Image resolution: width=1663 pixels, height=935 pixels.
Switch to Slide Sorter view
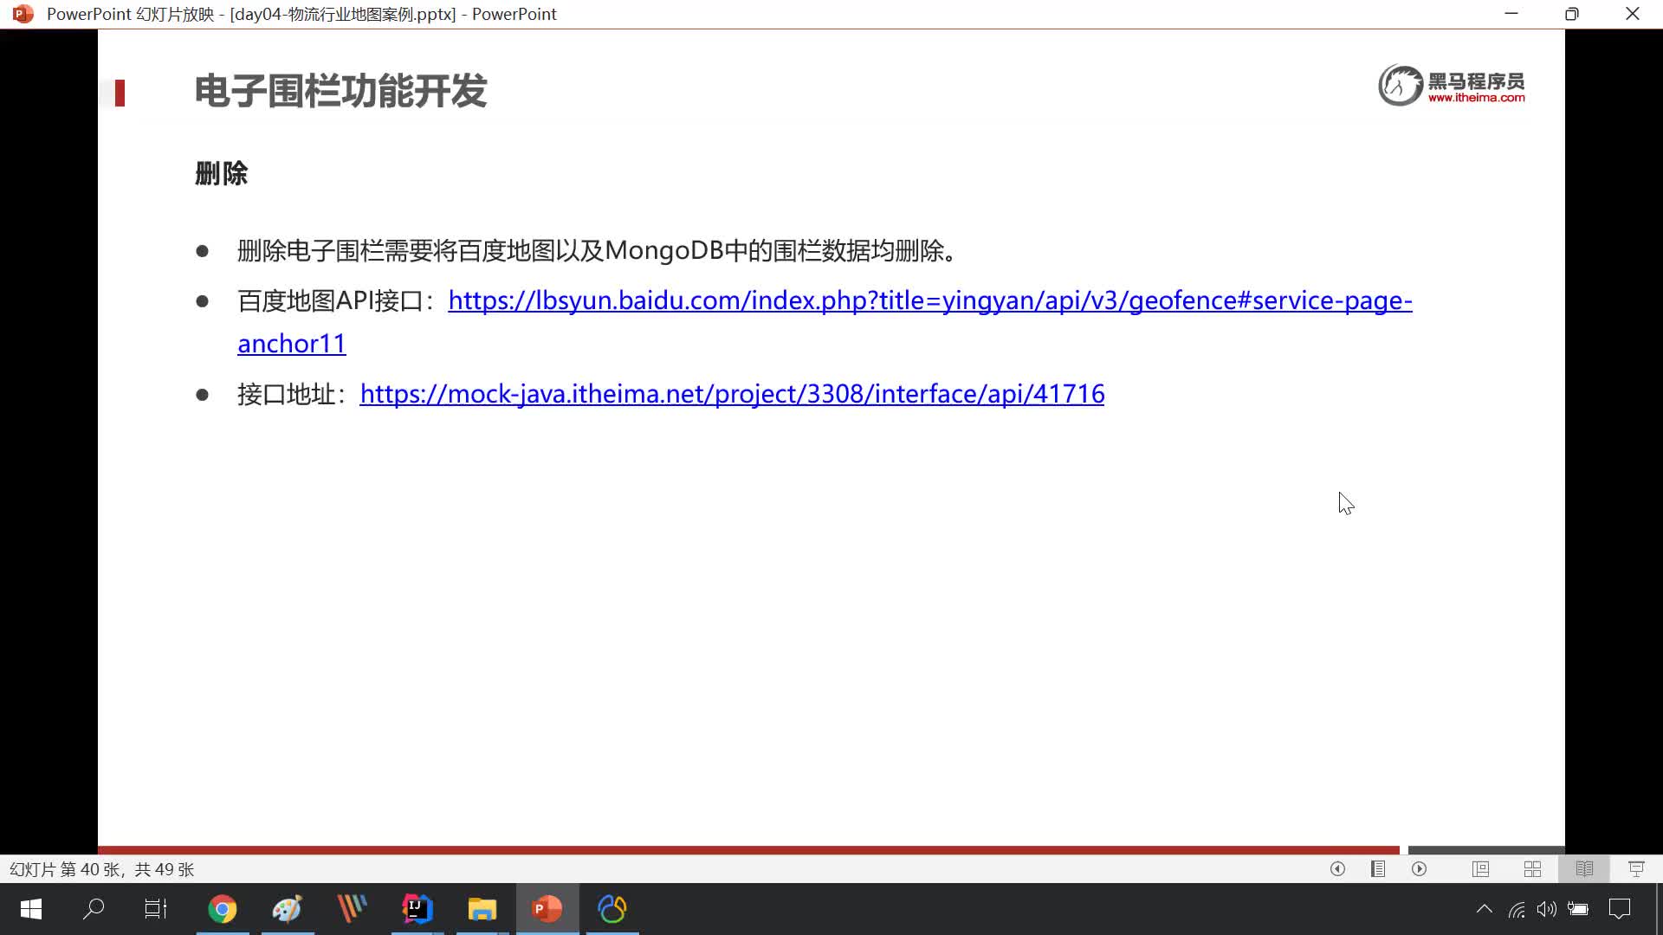[1532, 868]
